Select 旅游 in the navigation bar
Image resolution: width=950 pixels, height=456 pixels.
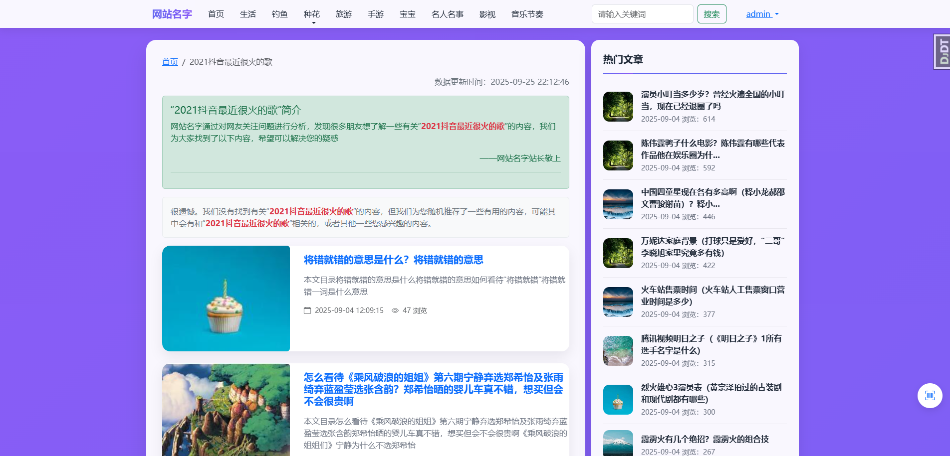343,14
